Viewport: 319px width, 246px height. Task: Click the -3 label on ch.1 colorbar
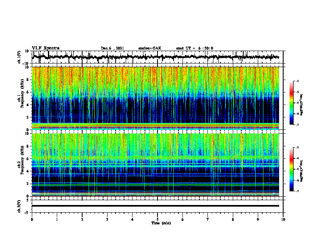[x=297, y=81]
